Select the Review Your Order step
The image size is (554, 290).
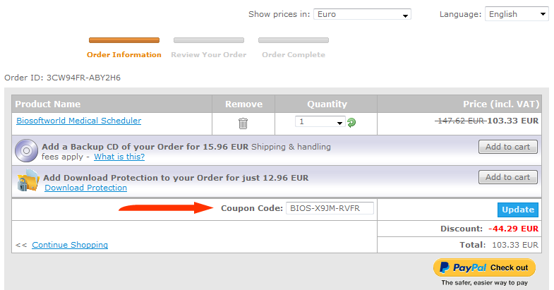(x=209, y=55)
